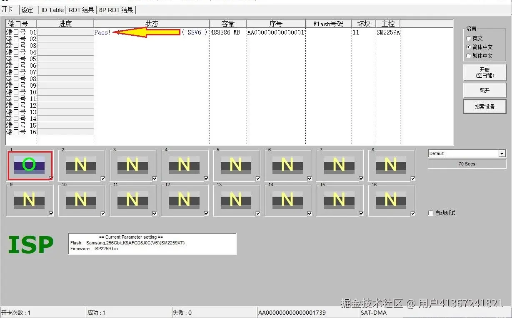The height and width of the screenshot is (318, 512).
Task: Click the 坏块 column header
Action: point(364,24)
